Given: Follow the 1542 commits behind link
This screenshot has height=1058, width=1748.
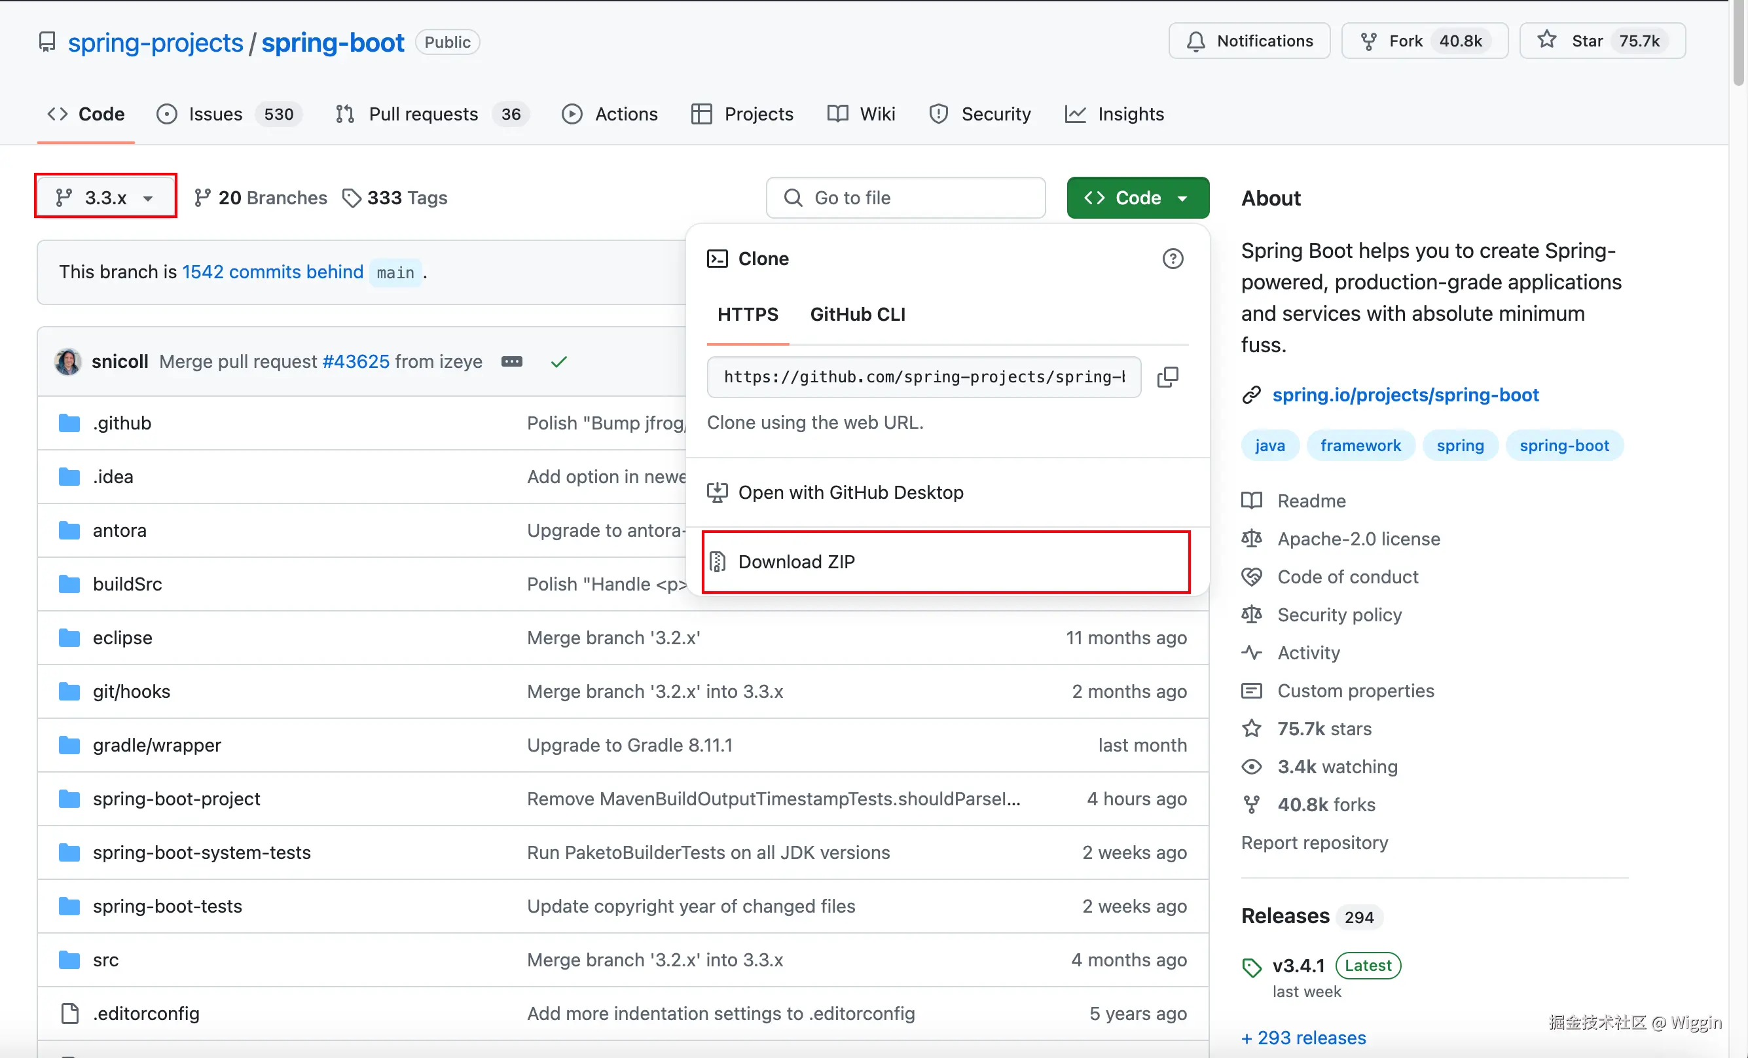Looking at the screenshot, I should pyautogui.click(x=272, y=272).
